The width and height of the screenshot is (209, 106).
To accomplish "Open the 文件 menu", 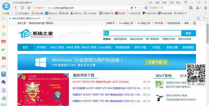I will [x=150, y=3].
